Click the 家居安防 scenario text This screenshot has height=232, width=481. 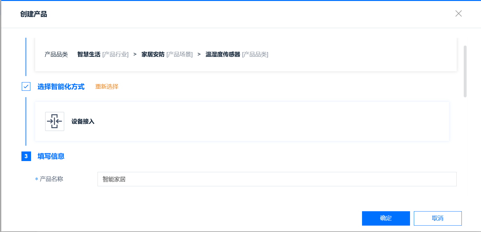click(153, 55)
